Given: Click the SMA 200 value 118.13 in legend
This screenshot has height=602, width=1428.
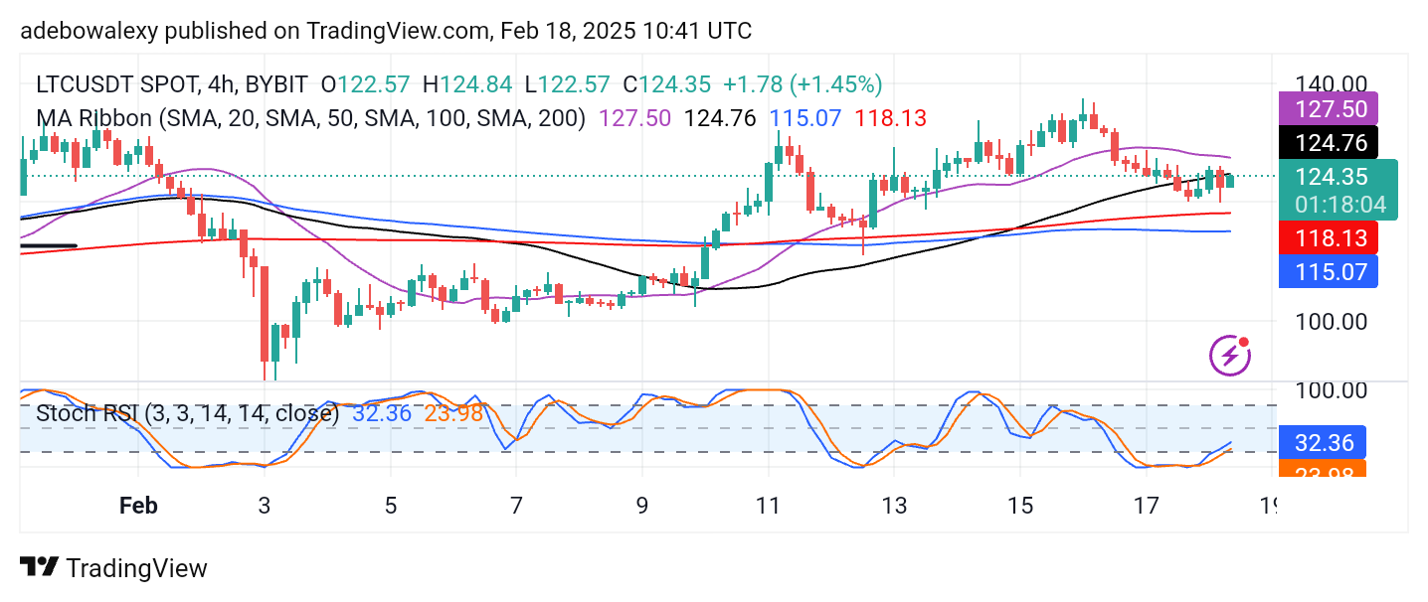Looking at the screenshot, I should [891, 118].
